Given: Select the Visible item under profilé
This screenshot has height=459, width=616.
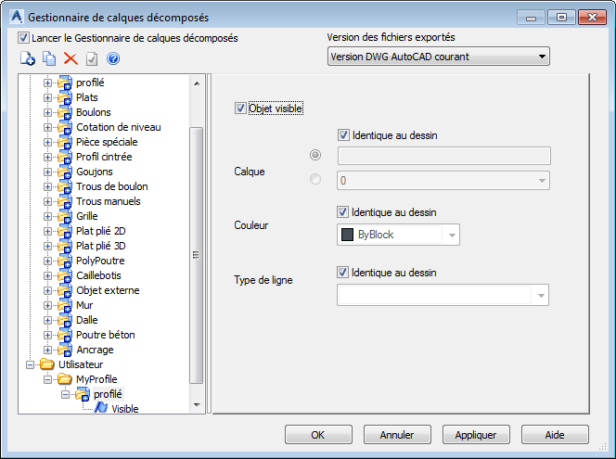Looking at the screenshot, I should point(125,408).
